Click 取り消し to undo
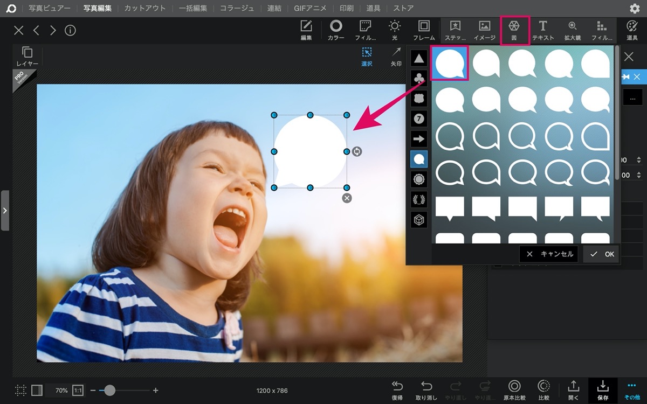647x404 pixels. point(426,390)
